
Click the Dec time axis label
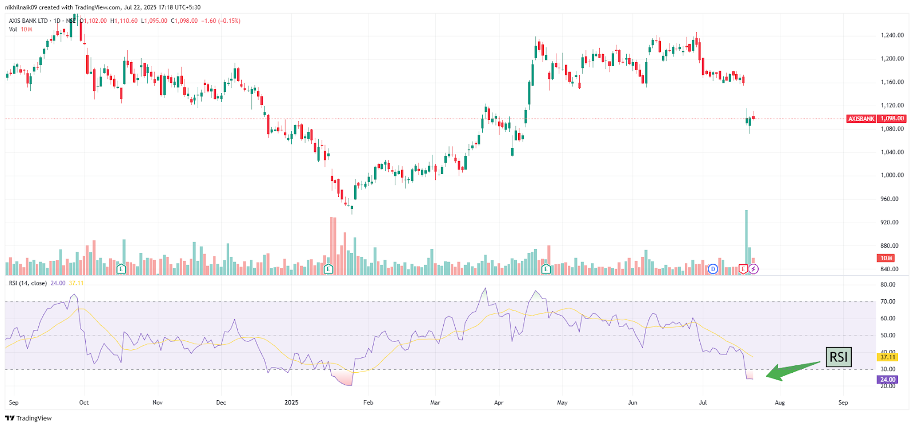tap(221, 402)
